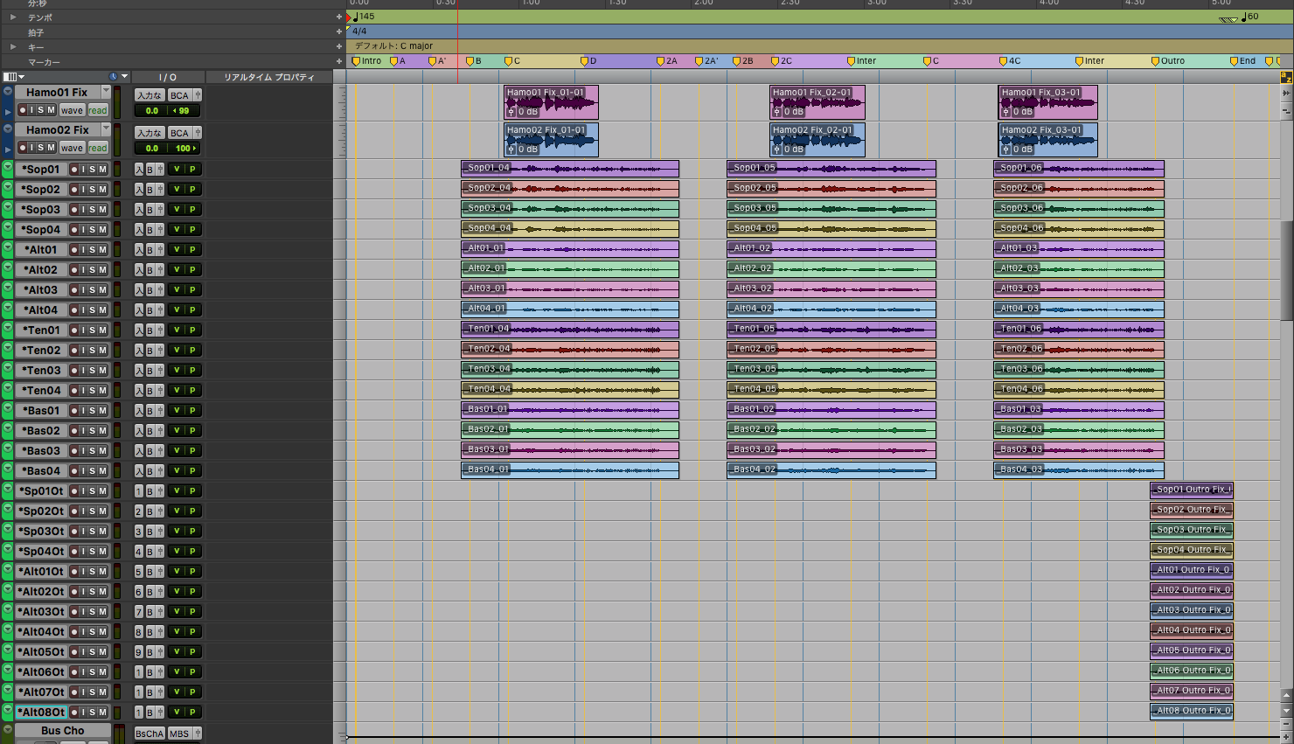Click リアルタイム プロパティ column header
The height and width of the screenshot is (744, 1294).
pyautogui.click(x=269, y=77)
